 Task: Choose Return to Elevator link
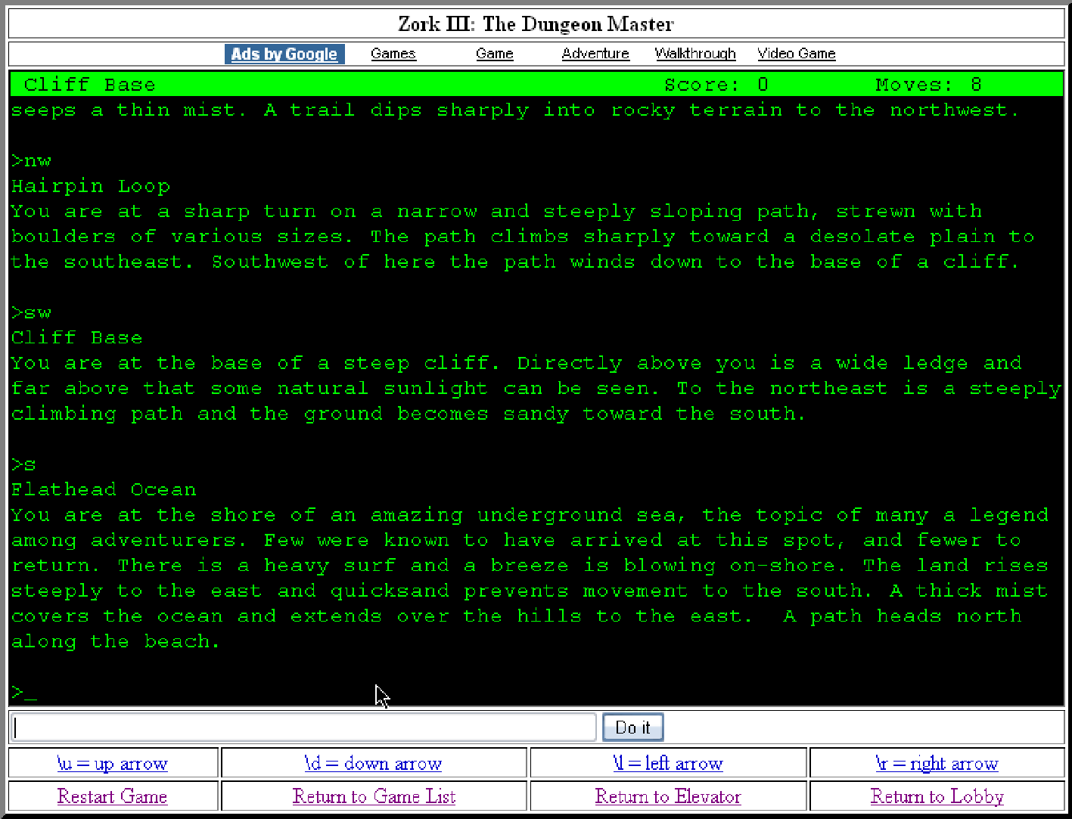pos(667,796)
